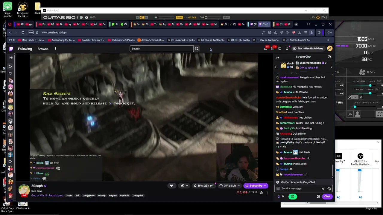
Task: Adjust the Fan Speed slider in Afterburner
Action: 355,107
